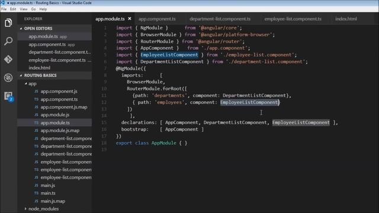This screenshot has width=379, height=213.
Task: Click the JS file icon beside app.module.js
Action: coord(36,115)
